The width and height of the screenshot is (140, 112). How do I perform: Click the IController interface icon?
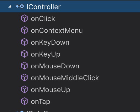(x=20, y=6)
